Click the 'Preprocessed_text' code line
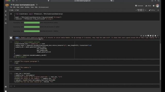 (30, 44)
